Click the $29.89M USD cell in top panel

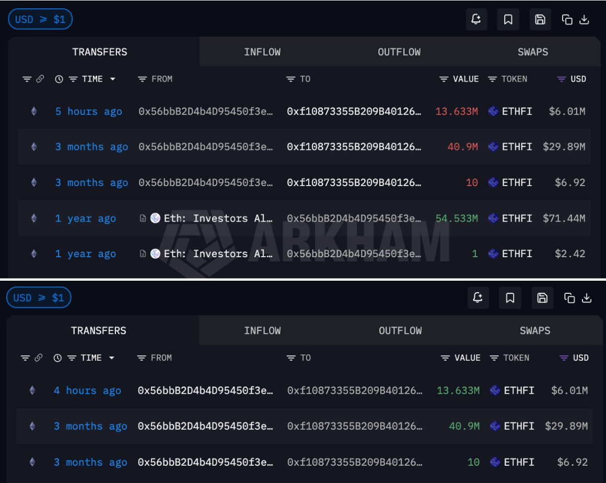click(x=564, y=146)
